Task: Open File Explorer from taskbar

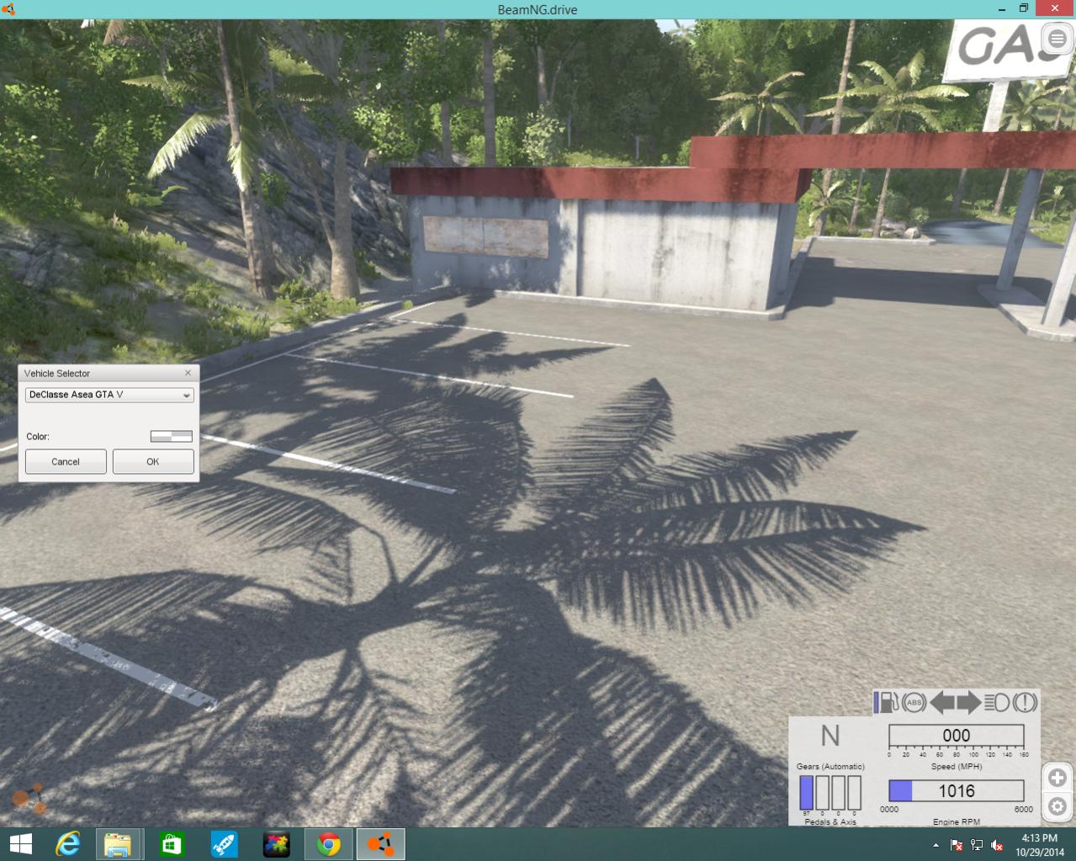Action: (x=118, y=844)
